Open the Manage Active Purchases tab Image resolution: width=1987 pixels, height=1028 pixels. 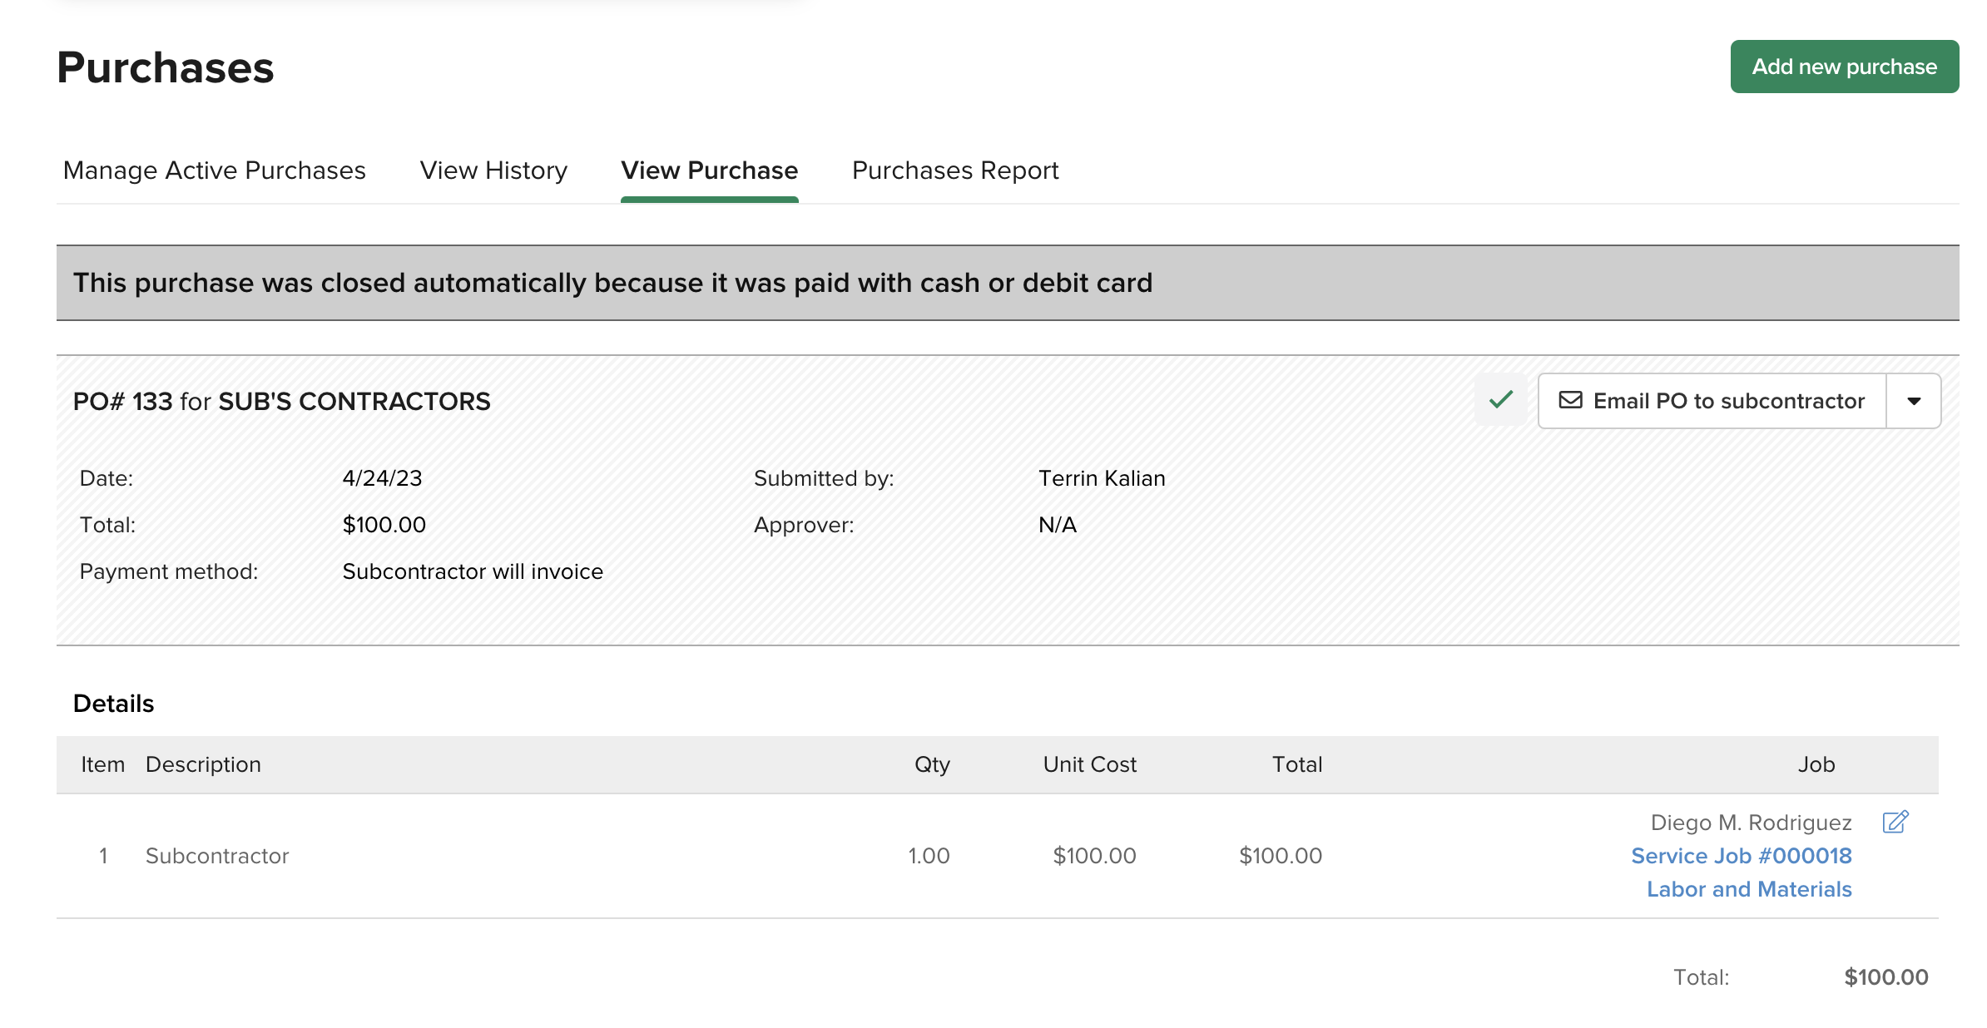214,171
